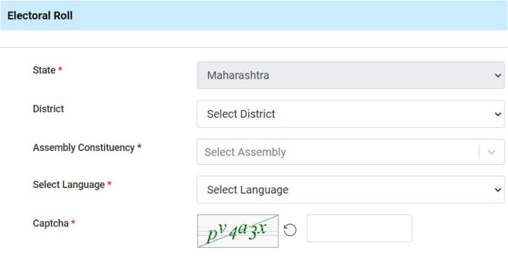Click the District field label
This screenshot has width=508, height=272.
coord(48,109)
